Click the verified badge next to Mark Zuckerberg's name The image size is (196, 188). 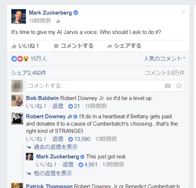[x=76, y=13]
